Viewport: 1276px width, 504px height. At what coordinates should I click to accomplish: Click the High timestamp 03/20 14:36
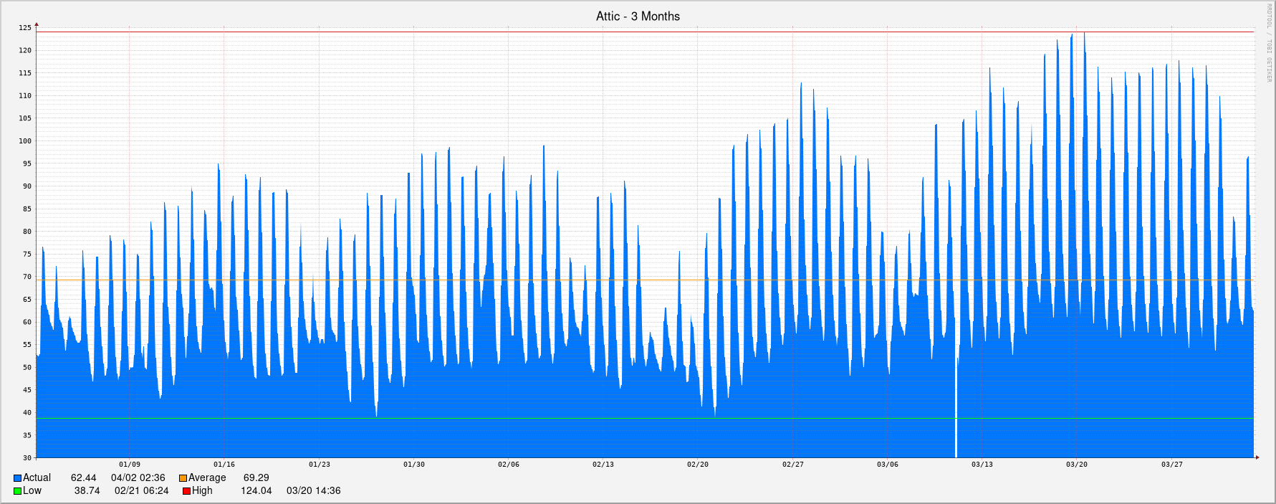point(313,491)
